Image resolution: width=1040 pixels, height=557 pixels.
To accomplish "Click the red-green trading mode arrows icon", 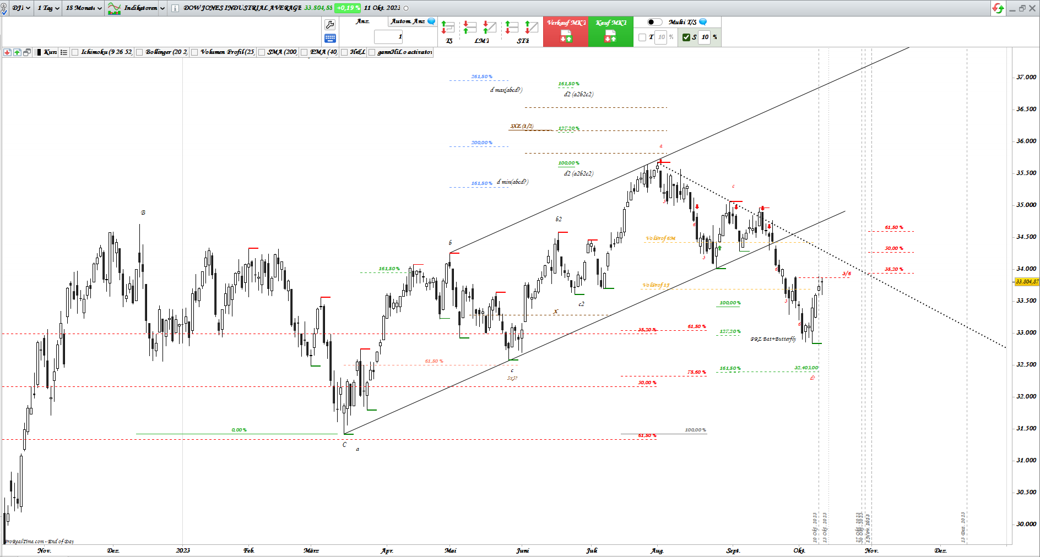I will click(x=998, y=8).
